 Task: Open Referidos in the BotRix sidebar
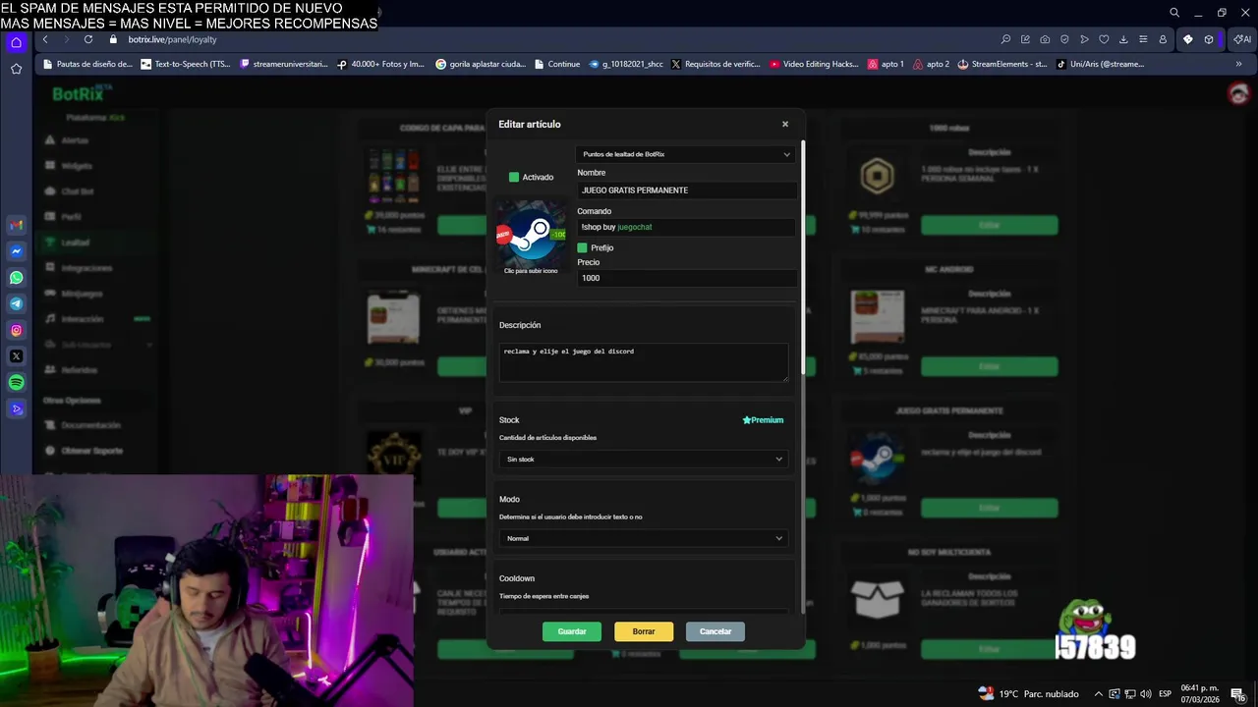pyautogui.click(x=79, y=370)
